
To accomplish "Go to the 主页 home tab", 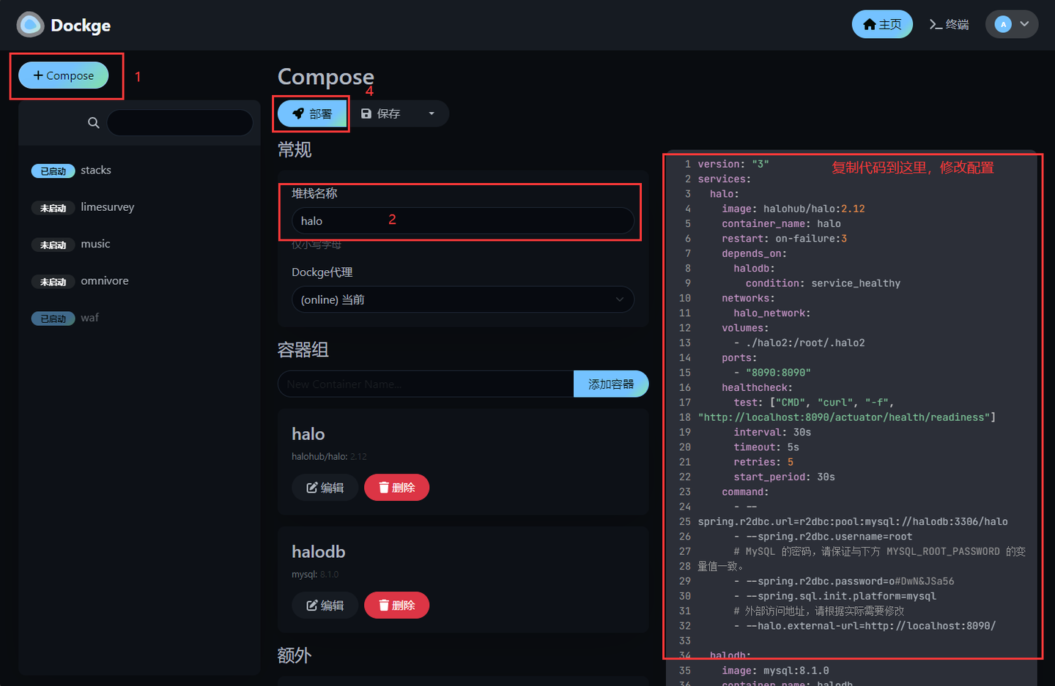I will click(882, 24).
